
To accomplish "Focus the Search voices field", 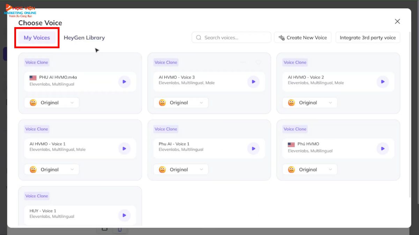I will 231,38.
